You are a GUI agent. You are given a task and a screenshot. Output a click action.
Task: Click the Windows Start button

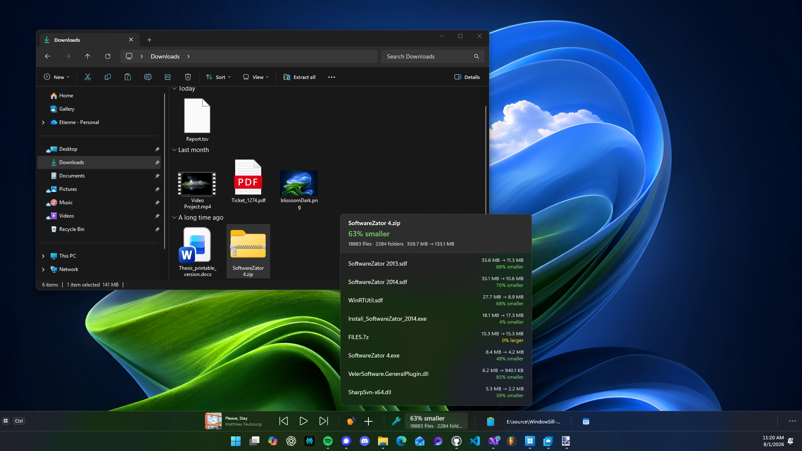coord(236,441)
